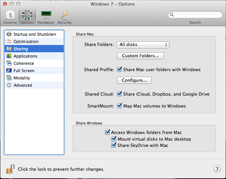Screen dimensions: 226x179
Task: Open the Share Folders All disks dropdown
Action: [143, 45]
